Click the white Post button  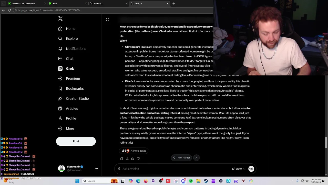pos(76,141)
